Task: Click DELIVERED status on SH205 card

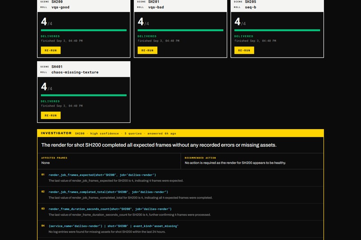Action: click(244, 36)
